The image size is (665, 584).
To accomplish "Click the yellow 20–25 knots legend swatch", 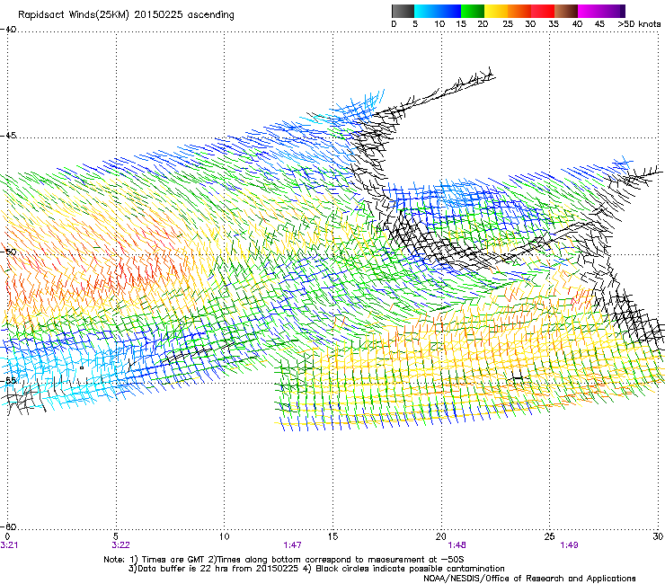I will (x=496, y=11).
